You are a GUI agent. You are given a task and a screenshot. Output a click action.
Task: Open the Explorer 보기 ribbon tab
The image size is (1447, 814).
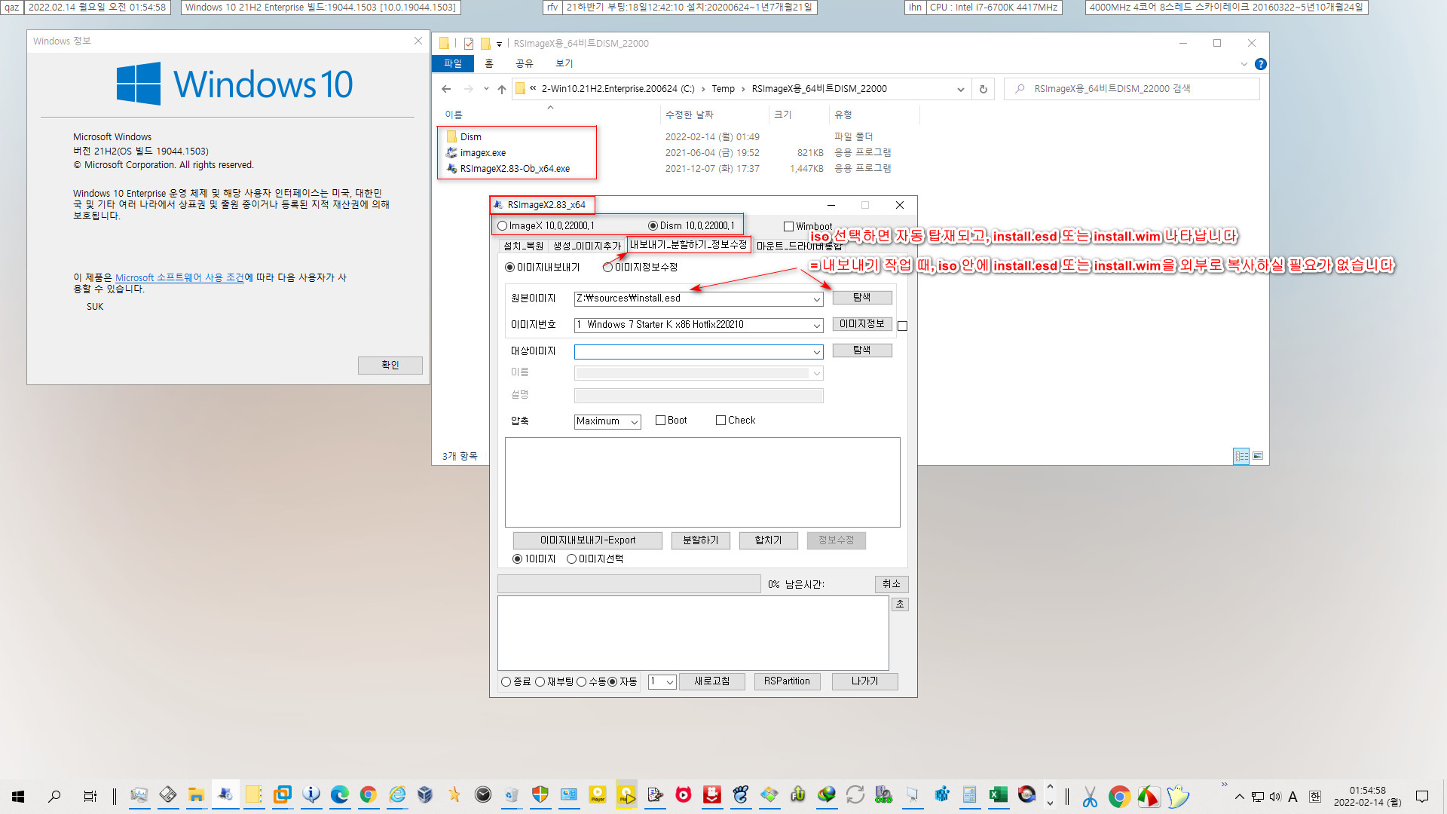coord(564,63)
